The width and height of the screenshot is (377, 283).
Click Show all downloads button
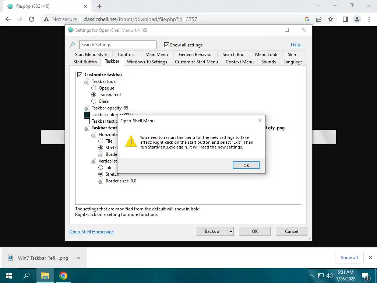pos(349,258)
